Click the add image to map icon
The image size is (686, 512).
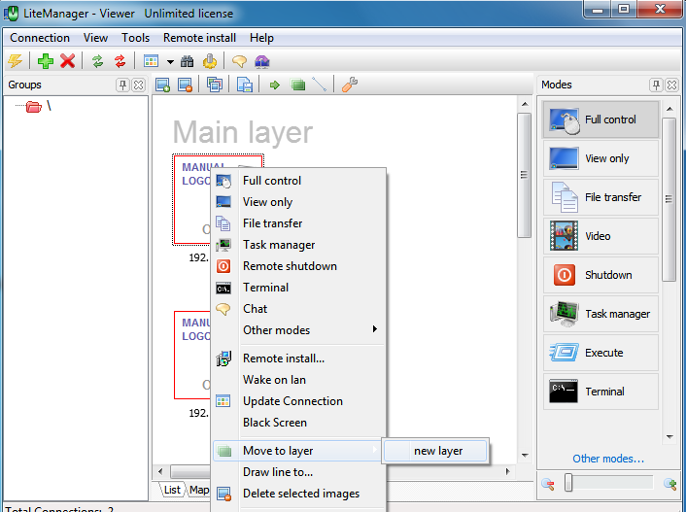(162, 85)
